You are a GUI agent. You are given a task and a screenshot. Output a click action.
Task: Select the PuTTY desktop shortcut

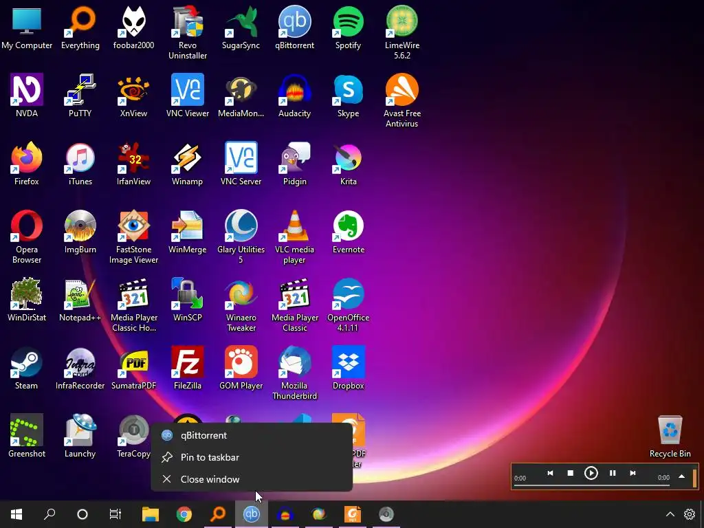point(80,96)
